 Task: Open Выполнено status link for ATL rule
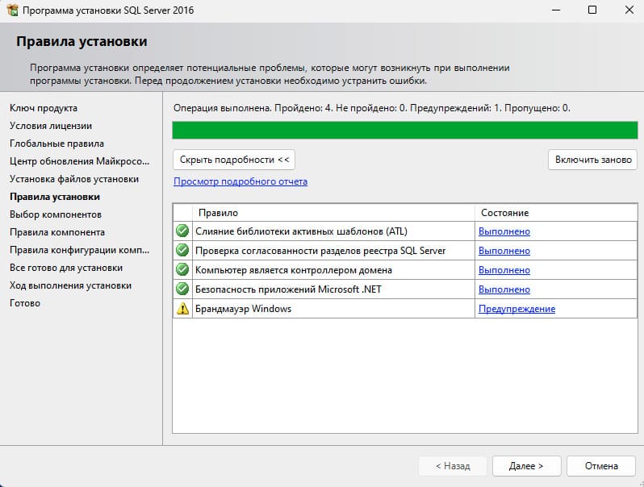click(x=504, y=231)
